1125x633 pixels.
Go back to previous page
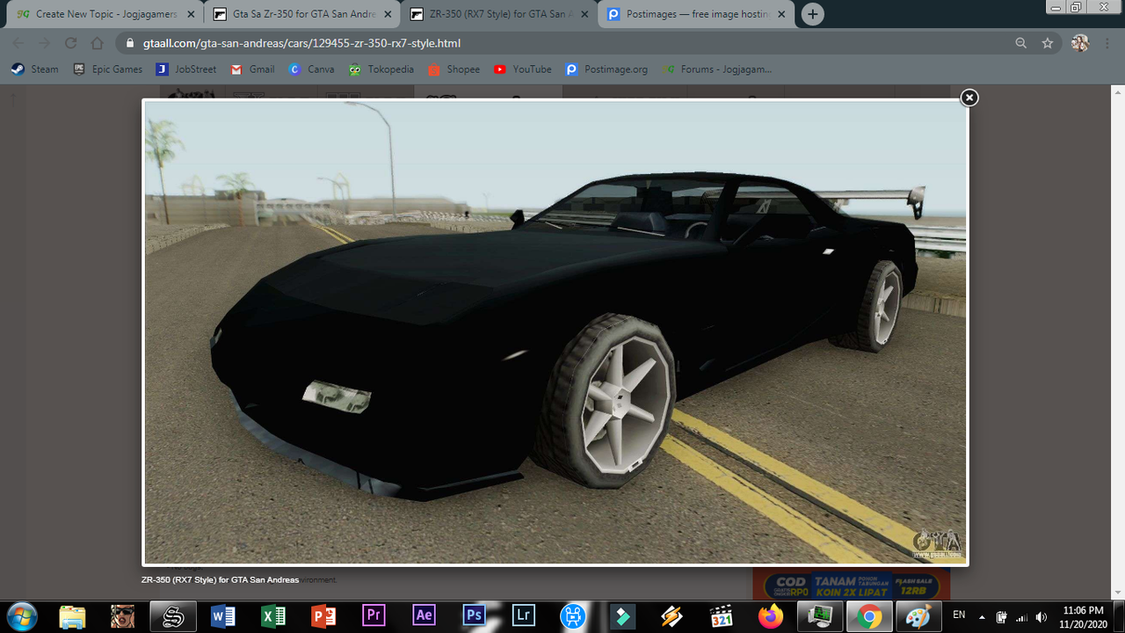pyautogui.click(x=18, y=43)
